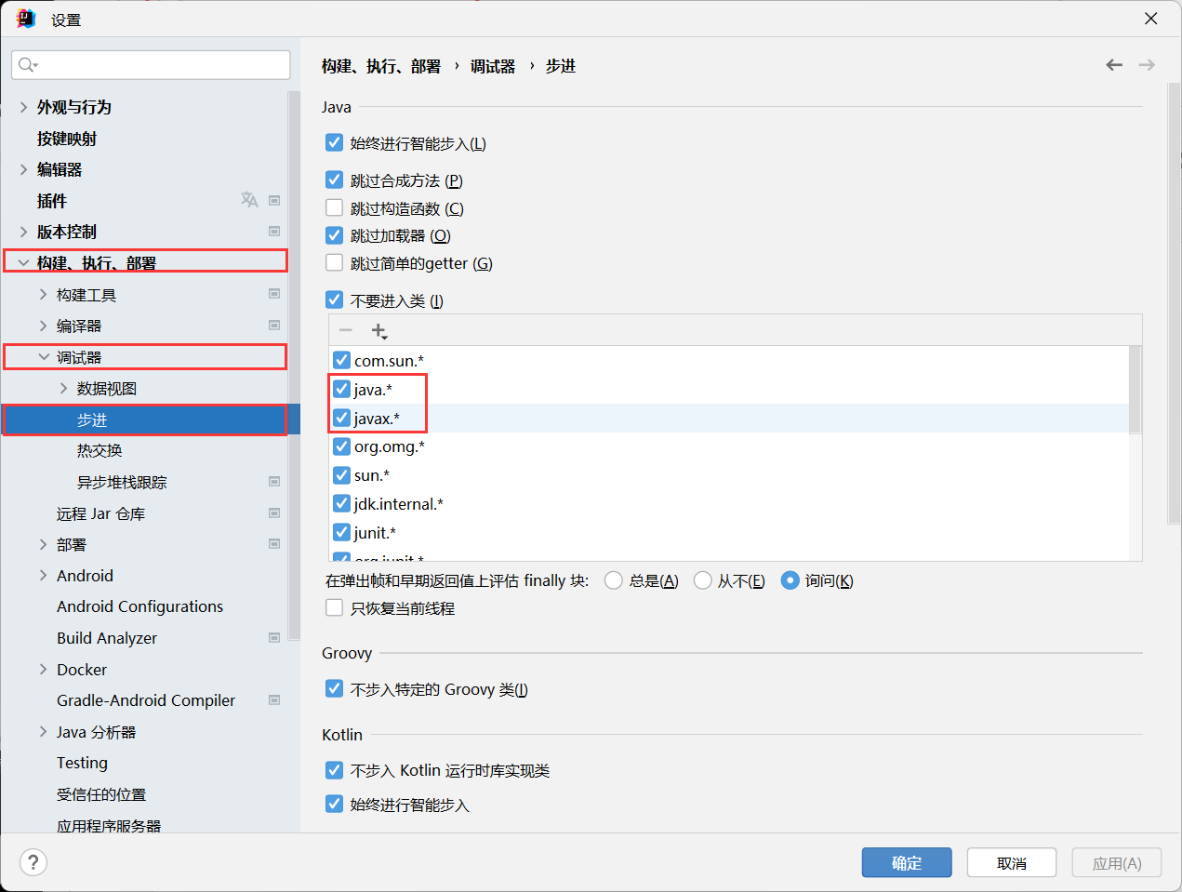Expand the Docker settings node
Screen dimensions: 1182x892
[x=44, y=670]
